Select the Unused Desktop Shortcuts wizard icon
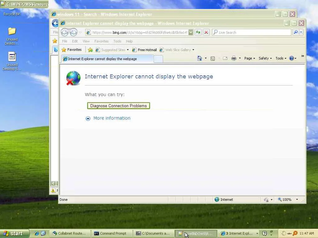Viewport: 318px width, 238px height. (x=12, y=61)
